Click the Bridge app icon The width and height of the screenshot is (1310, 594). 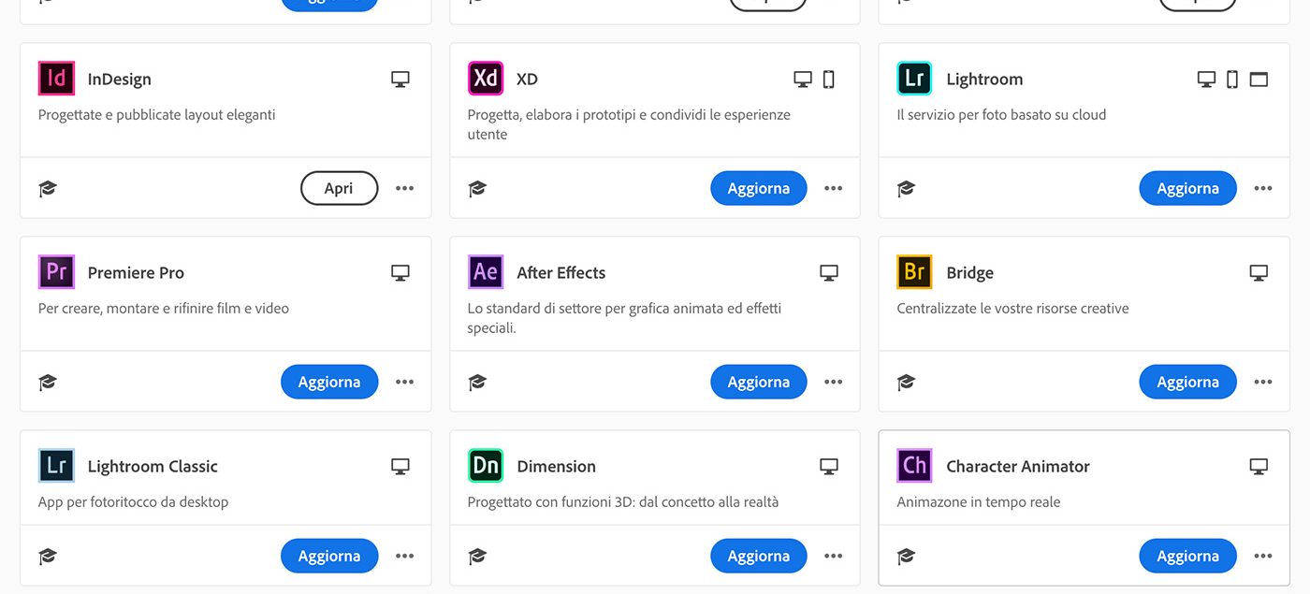[914, 272]
